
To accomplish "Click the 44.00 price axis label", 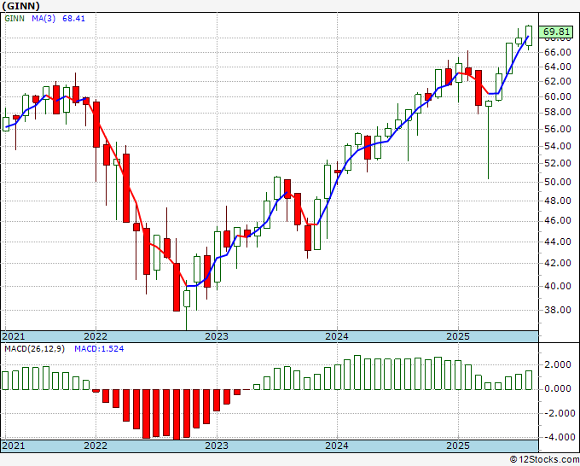I will (558, 242).
